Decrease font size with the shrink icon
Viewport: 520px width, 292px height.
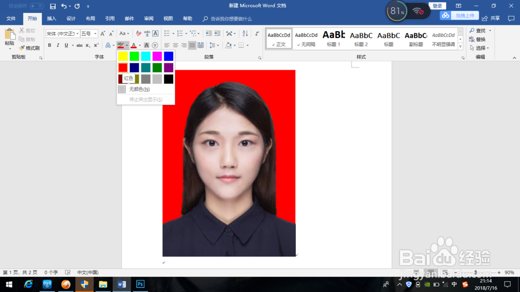(111, 33)
